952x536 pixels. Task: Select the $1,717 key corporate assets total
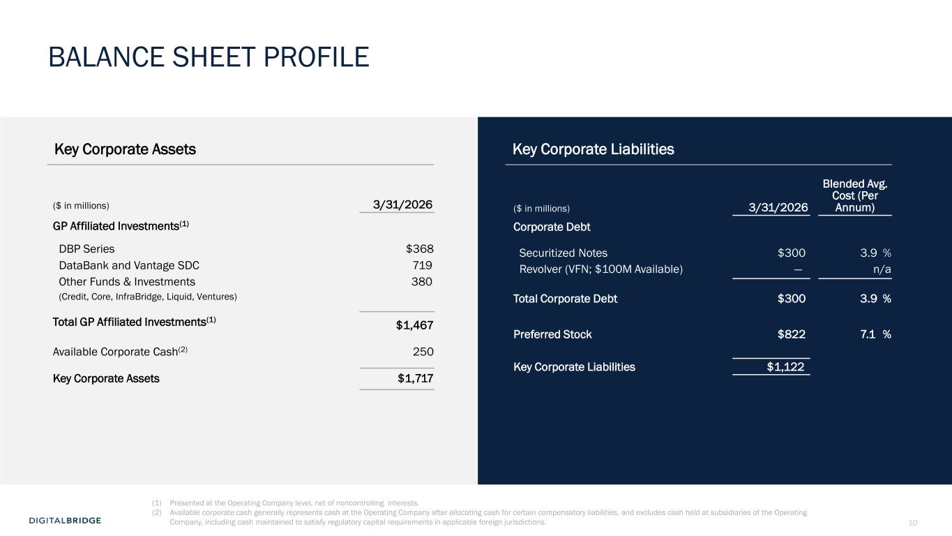click(x=415, y=379)
